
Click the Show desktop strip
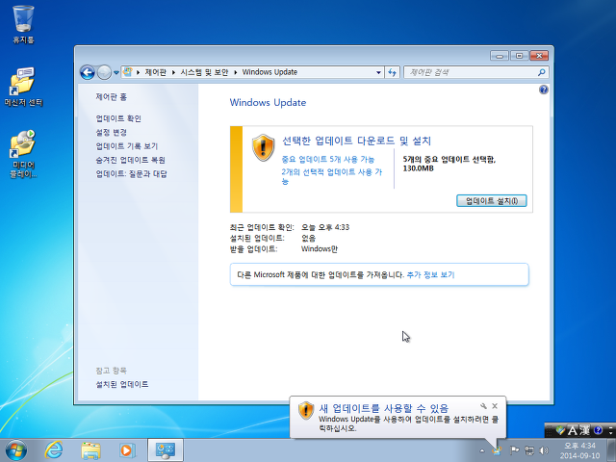[x=612, y=450]
